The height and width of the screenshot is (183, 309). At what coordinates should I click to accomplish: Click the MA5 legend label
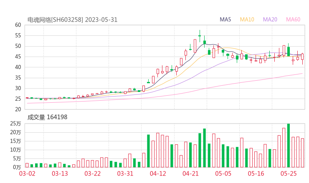click(x=225, y=20)
